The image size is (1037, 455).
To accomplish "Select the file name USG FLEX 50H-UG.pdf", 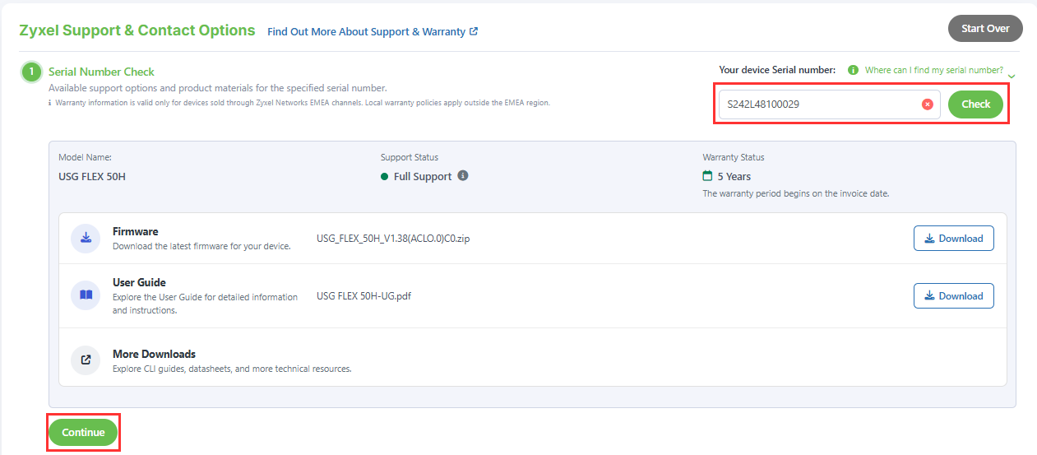I will [x=363, y=296].
